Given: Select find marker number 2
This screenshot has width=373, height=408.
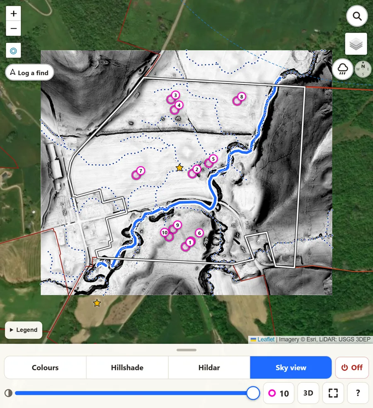Looking at the screenshot, I should (x=196, y=170).
